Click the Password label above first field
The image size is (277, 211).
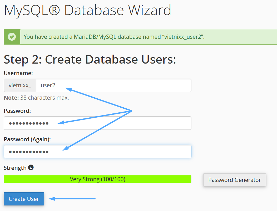pyautogui.click(x=17, y=111)
